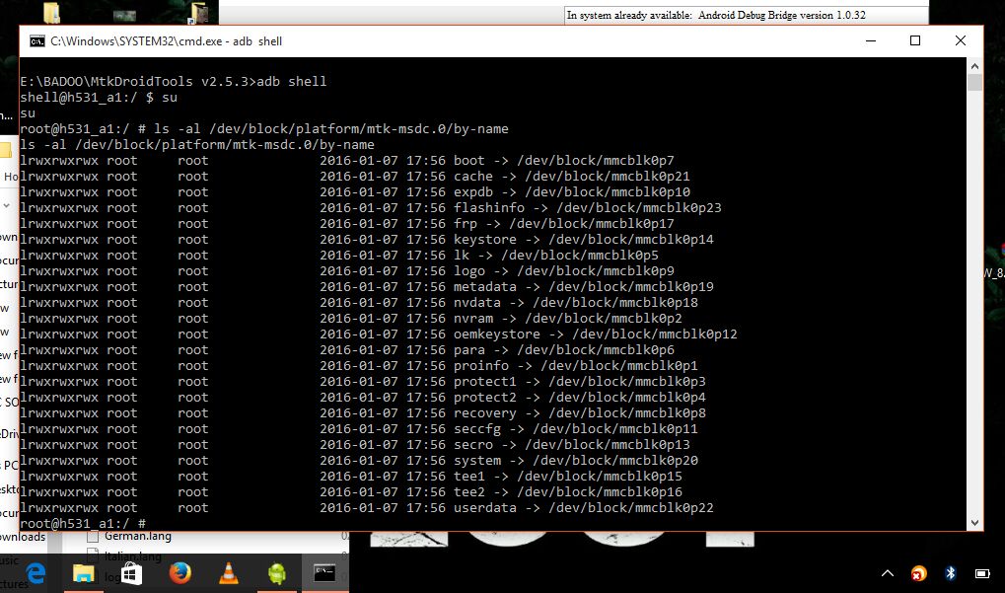Launch Firefox from the taskbar

point(179,573)
